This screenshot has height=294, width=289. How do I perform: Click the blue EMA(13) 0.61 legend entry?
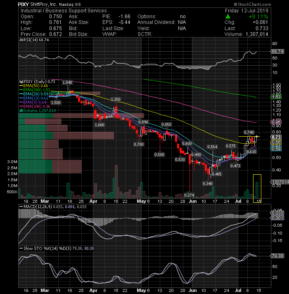coord(34,98)
